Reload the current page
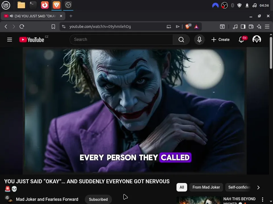This screenshot has width=273, height=204. click(22, 27)
